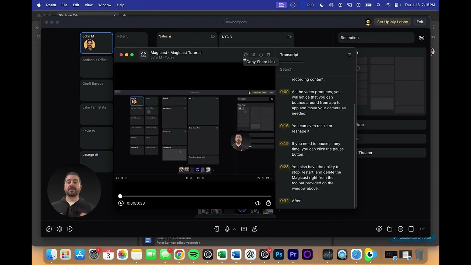Delete the Magicast with trash icon
Image resolution: width=471 pixels, height=265 pixels.
click(x=268, y=55)
